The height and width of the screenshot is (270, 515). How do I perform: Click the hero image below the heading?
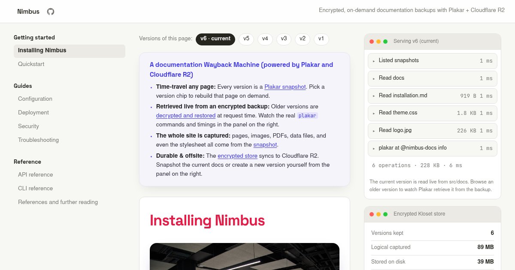point(245,256)
